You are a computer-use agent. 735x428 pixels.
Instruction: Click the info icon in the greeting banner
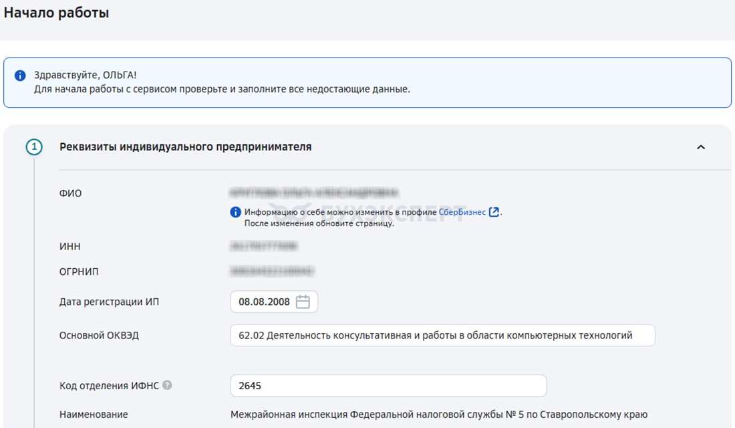[20, 76]
